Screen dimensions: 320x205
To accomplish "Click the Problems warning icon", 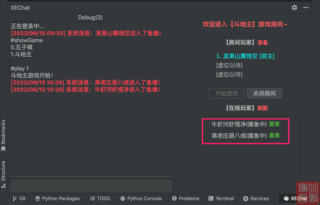I will [x=174, y=198].
